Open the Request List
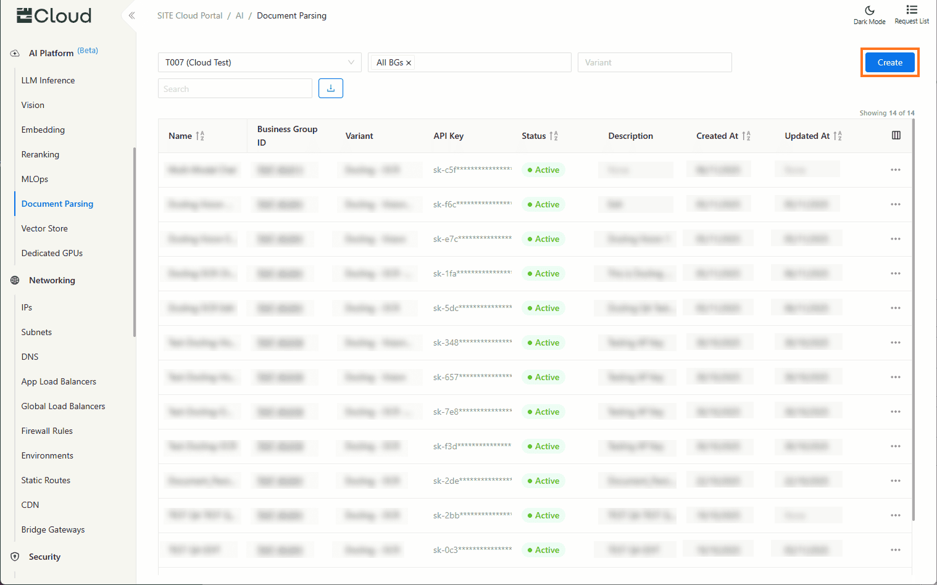Screen dimensions: 937x585 [x=911, y=15]
